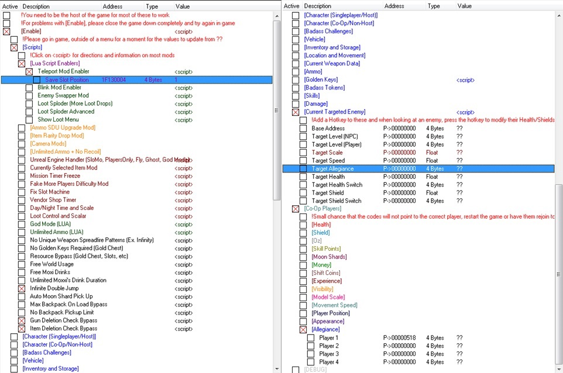Collapse the [Current Targeted Enemy] section

(x=296, y=112)
